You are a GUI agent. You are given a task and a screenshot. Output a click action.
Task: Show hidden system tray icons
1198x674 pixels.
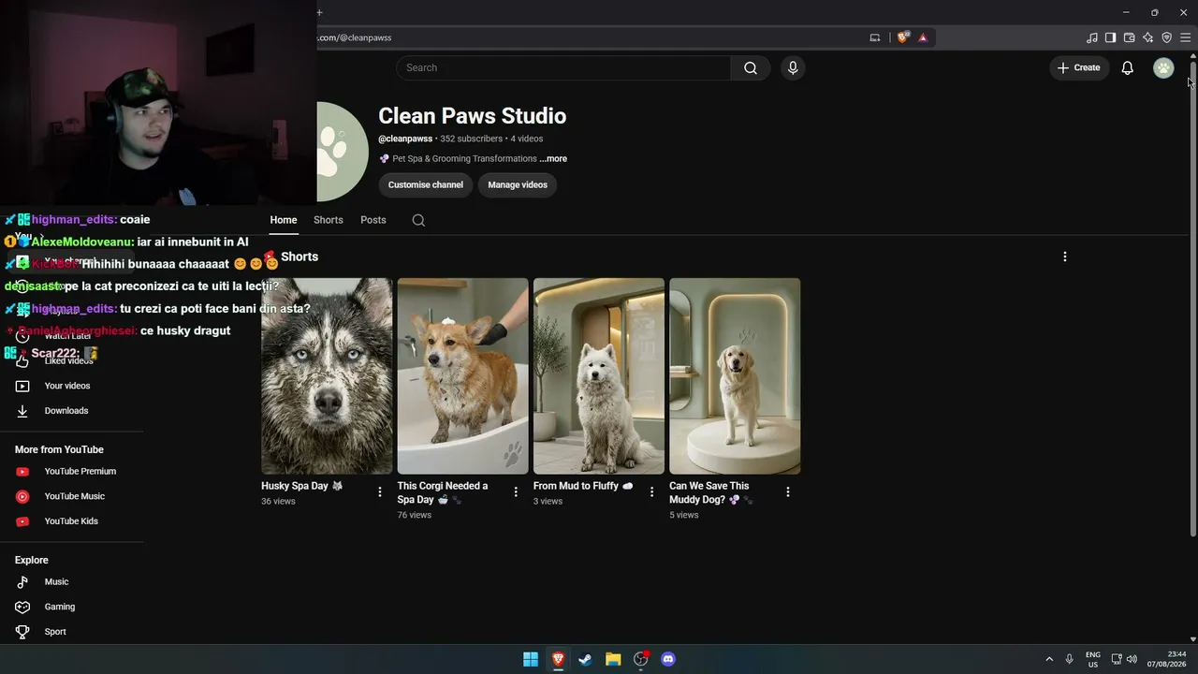click(1049, 659)
